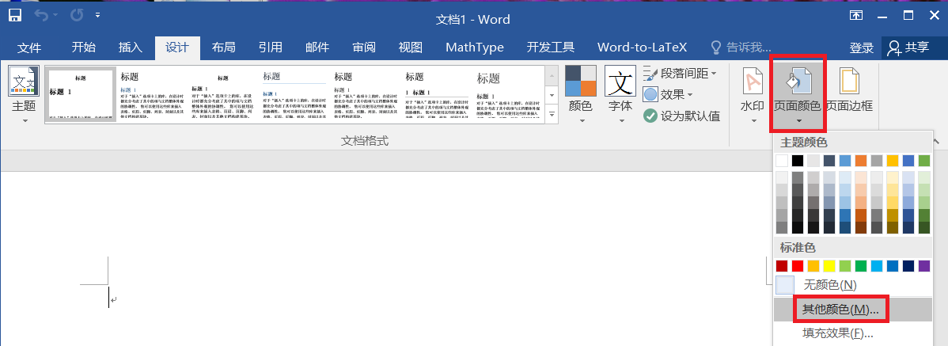Choose 其他颜色(M)... menu item

(852, 309)
